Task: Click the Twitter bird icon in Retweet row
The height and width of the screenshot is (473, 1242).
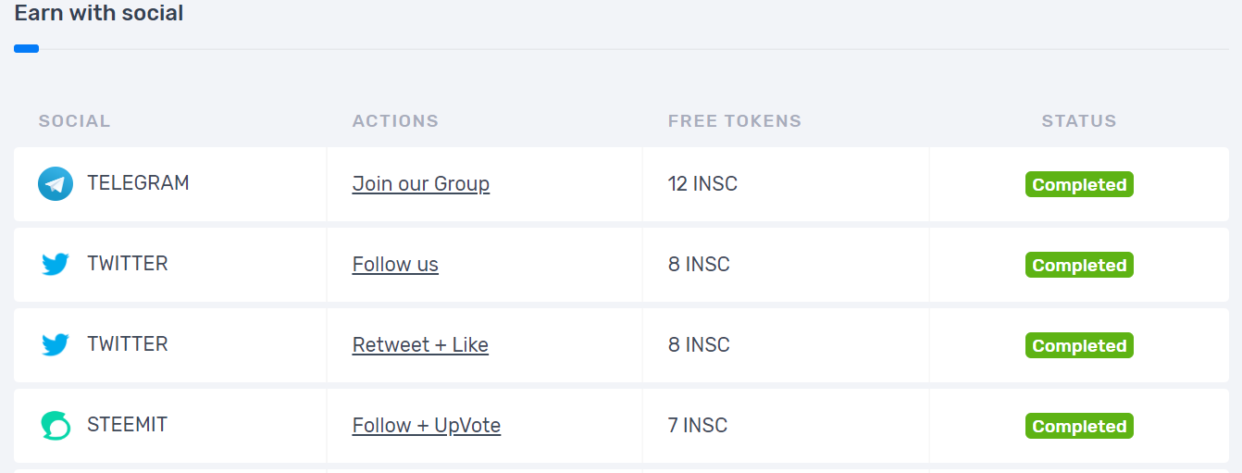Action: coord(56,345)
